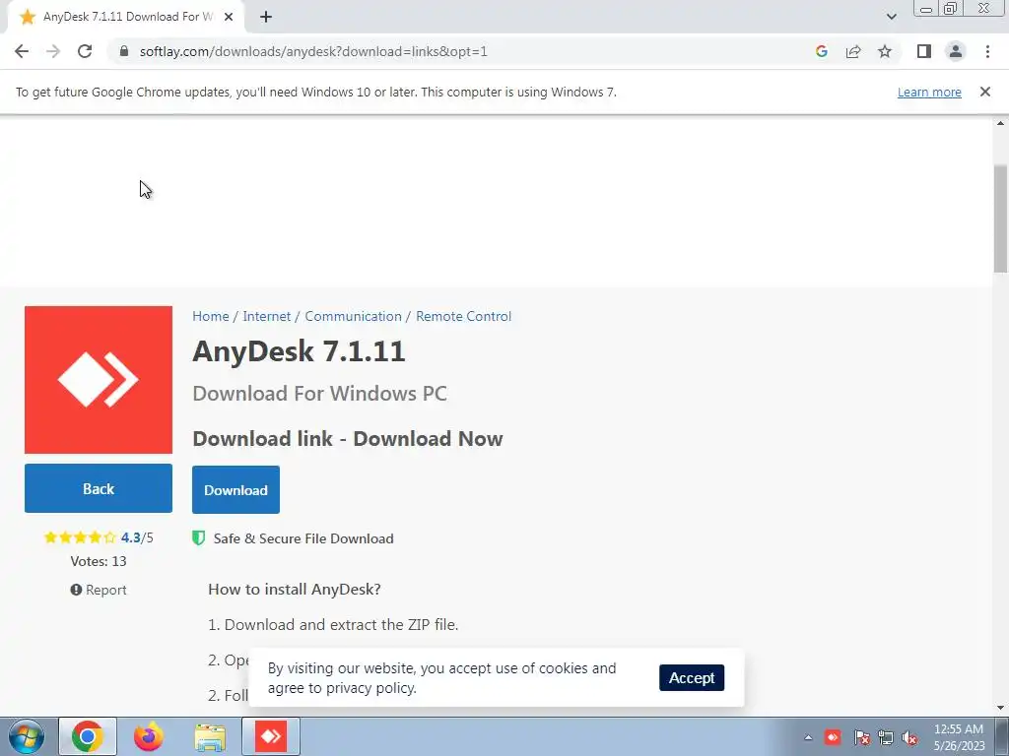Image resolution: width=1009 pixels, height=756 pixels.
Task: Click 'How to install AnyDesk?' heading
Action: [294, 589]
